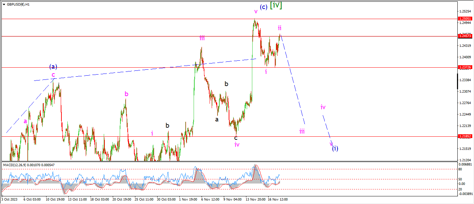The width and height of the screenshot is (474, 204).
Task: Click the blue (i) projection label
Action: pos(335,148)
